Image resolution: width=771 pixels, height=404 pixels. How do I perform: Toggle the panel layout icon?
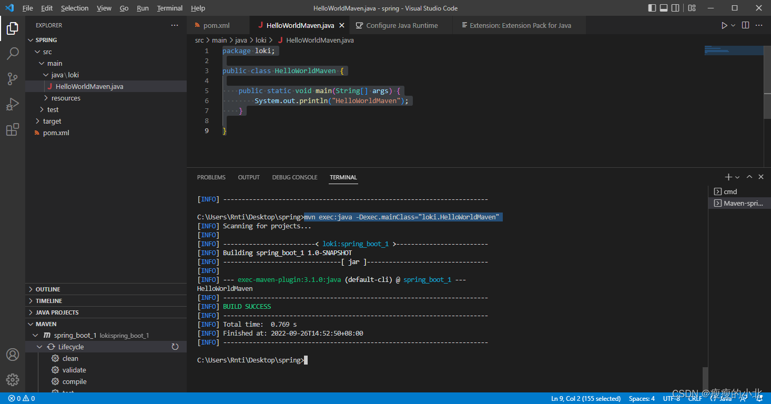pos(664,8)
